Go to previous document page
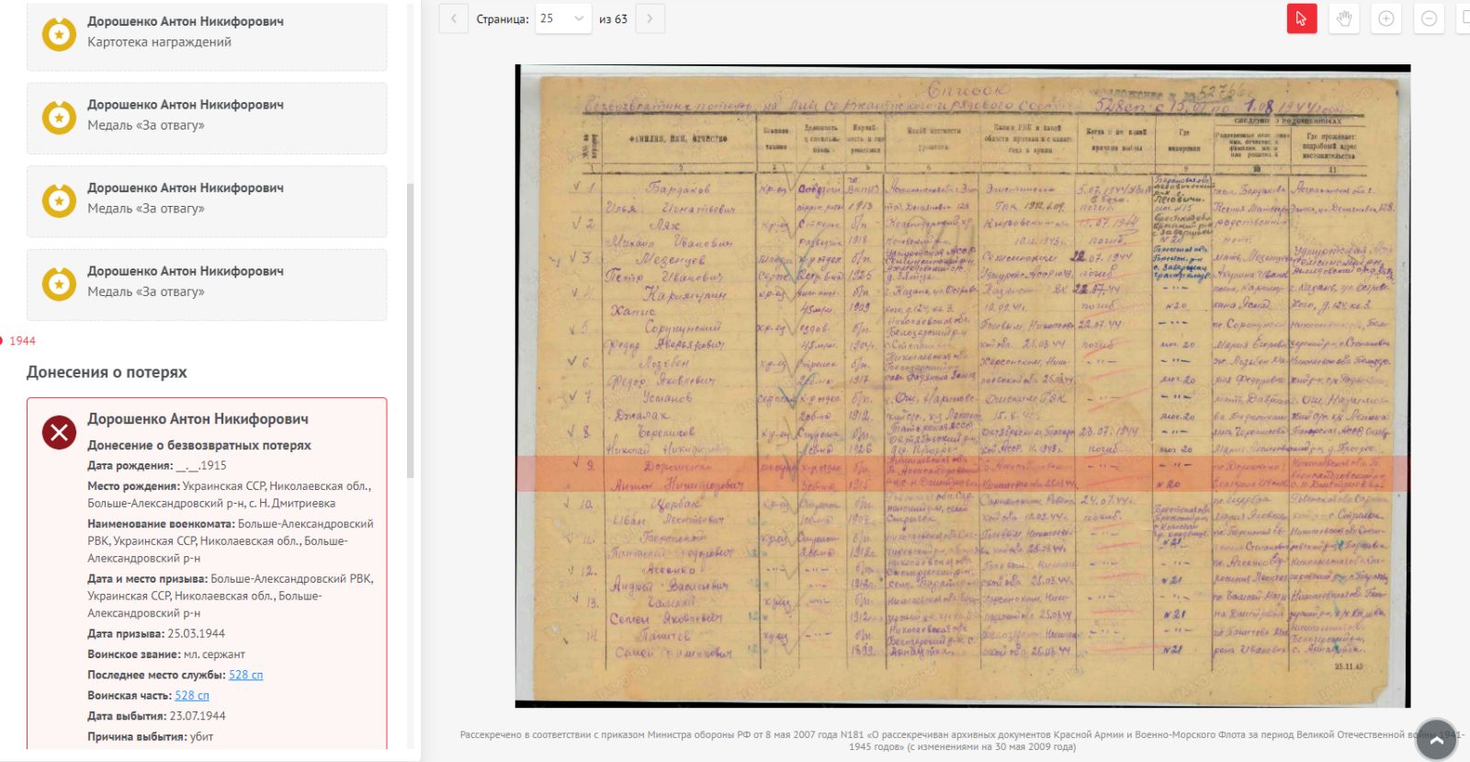This screenshot has width=1470, height=762. click(x=454, y=18)
